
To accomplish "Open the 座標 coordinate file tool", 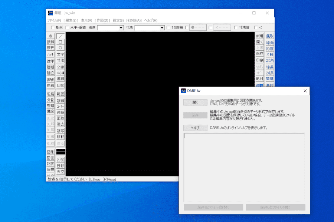I will 50,169.
